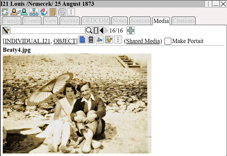The height and width of the screenshot is (156, 227).
Task: Click the scroll document icon
Action: point(53,12)
